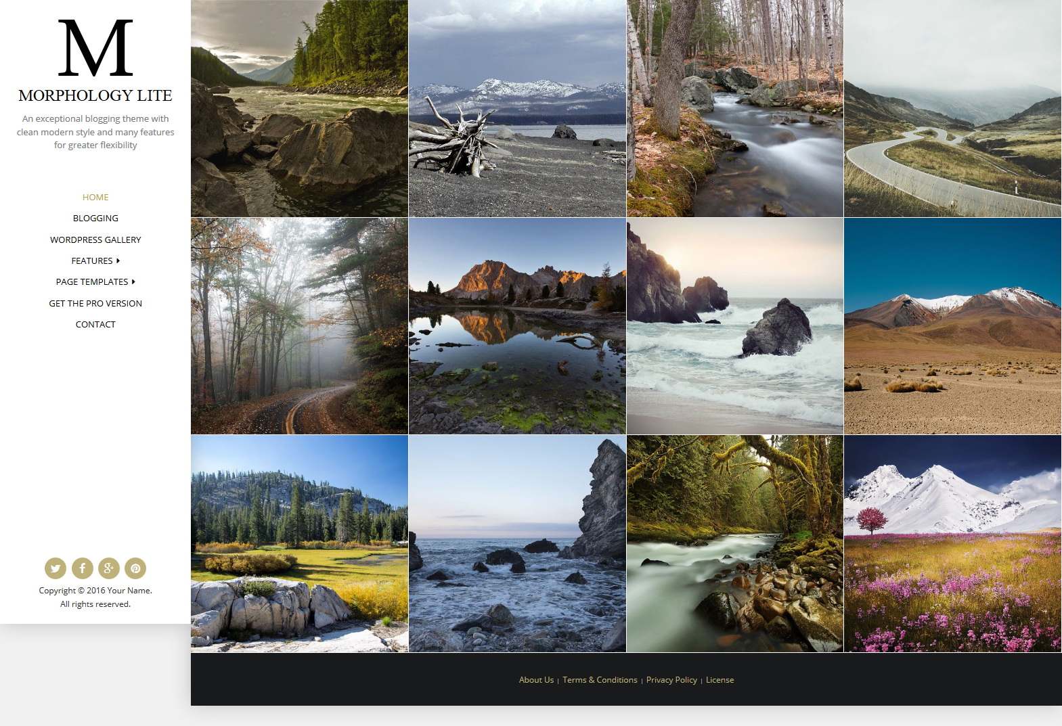Screen dimensions: 1062x726
Task: Go to the Home menu item
Action: pos(95,197)
